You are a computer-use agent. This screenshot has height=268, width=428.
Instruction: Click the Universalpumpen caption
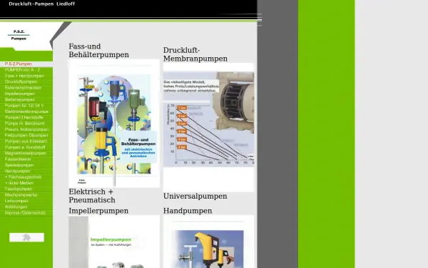click(195, 196)
